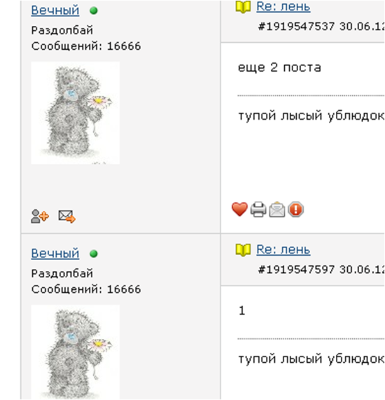Send private message via envelope-arrow icon
This screenshot has height=400, width=385.
coord(67,216)
